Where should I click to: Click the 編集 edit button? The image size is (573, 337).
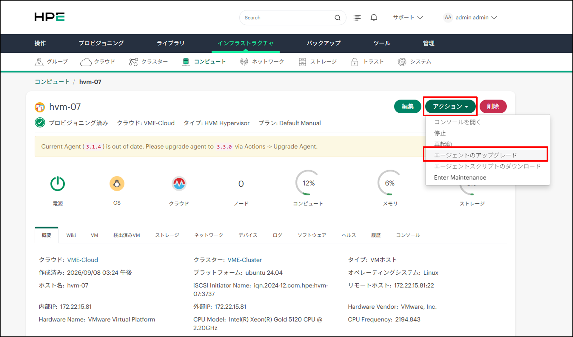tap(407, 106)
